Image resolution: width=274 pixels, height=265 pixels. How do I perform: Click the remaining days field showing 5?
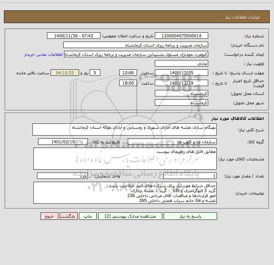point(95,73)
